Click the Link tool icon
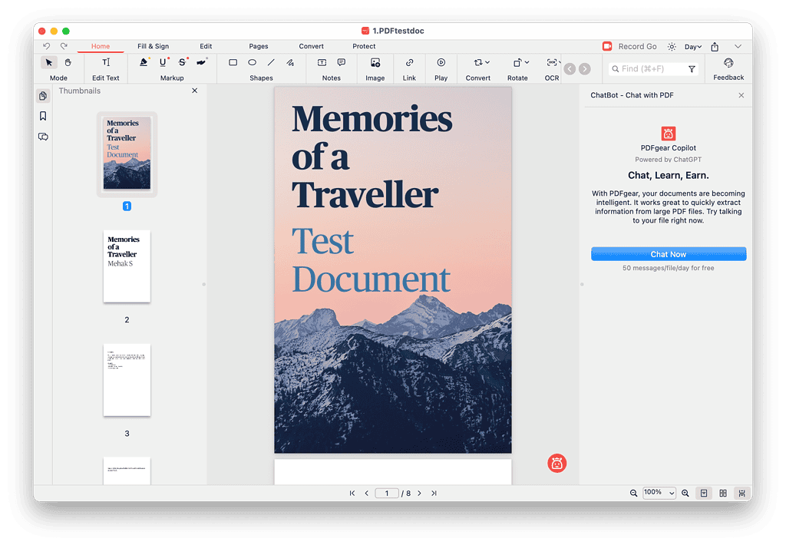Screen dimensions: 786x545 click(x=409, y=62)
